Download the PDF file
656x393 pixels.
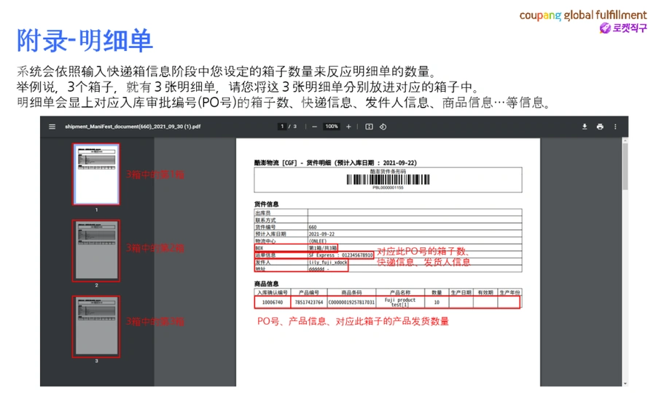click(585, 127)
